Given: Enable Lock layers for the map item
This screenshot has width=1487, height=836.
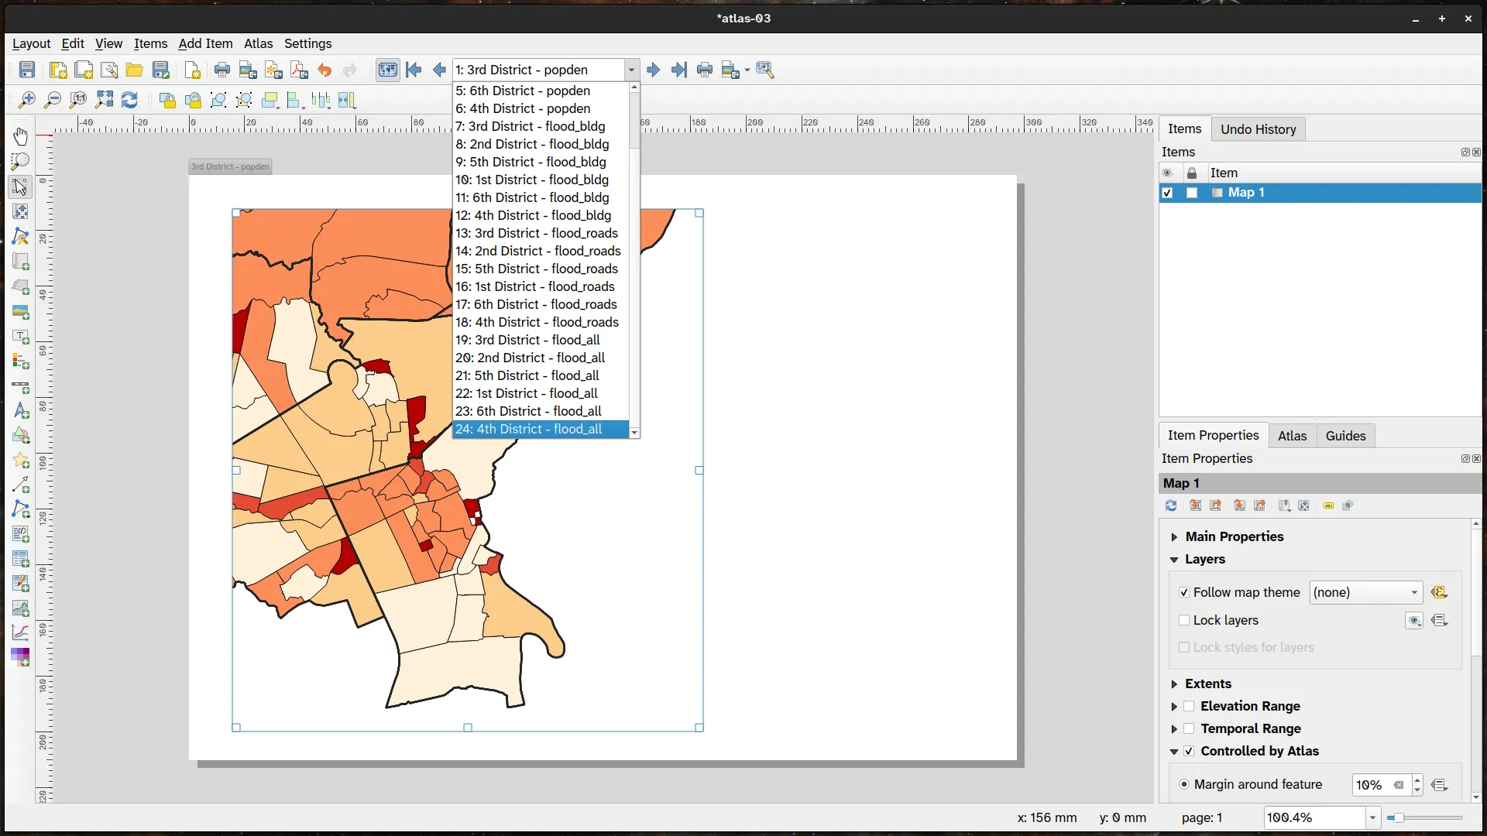Looking at the screenshot, I should [x=1184, y=620].
